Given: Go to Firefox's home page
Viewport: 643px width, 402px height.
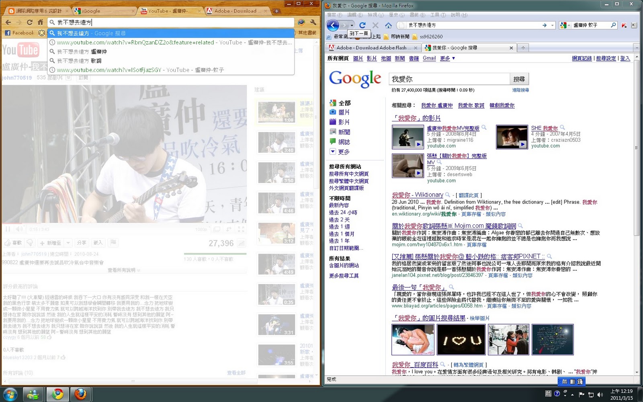Looking at the screenshot, I should [388, 25].
